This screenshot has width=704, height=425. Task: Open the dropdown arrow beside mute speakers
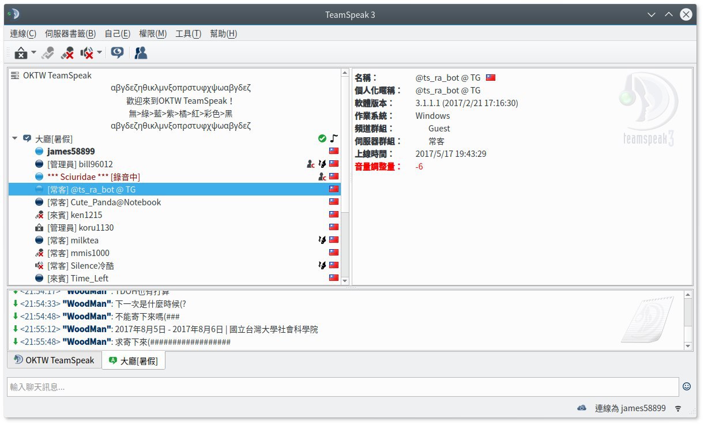[99, 53]
